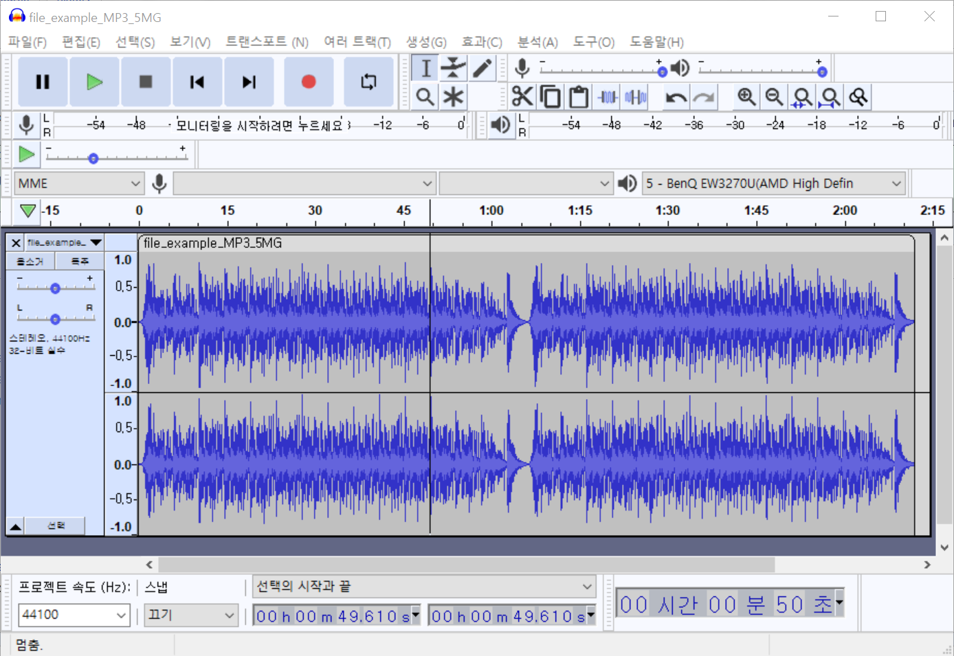Click the horizontal scrollbar thumb
The image size is (954, 656).
pos(466,564)
